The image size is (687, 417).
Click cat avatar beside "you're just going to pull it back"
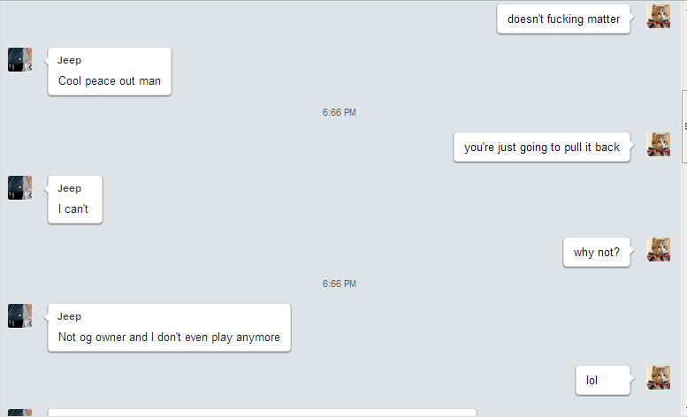pyautogui.click(x=658, y=145)
